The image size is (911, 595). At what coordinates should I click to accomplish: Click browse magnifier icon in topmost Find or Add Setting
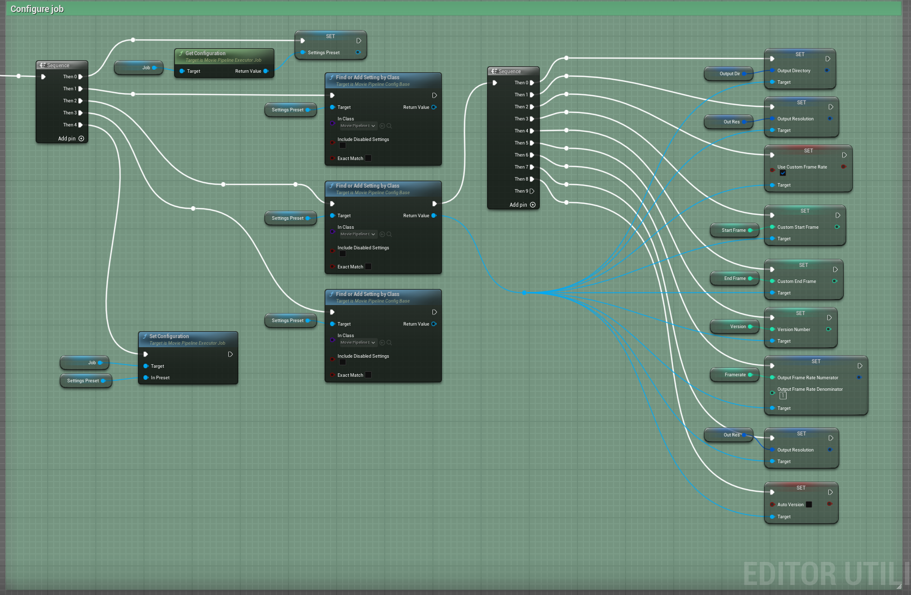pos(389,126)
